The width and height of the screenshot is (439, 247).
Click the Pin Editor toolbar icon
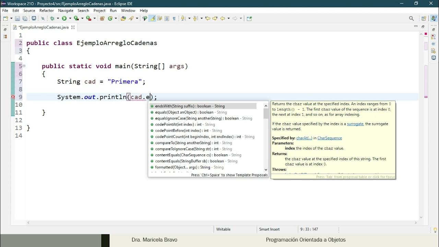(x=249, y=19)
